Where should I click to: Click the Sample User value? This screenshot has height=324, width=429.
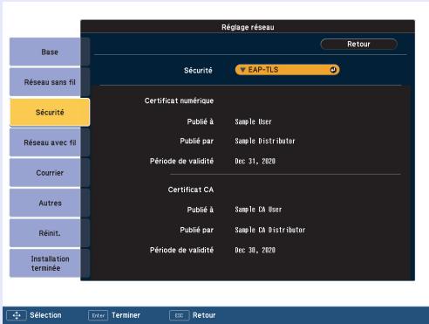253,121
